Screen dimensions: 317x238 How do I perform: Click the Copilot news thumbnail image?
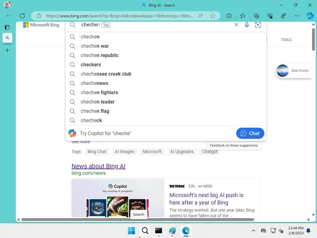tap(118, 198)
